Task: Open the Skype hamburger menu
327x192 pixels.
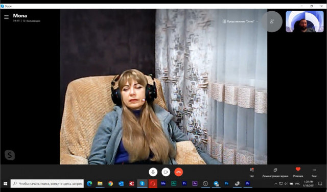Action: (7, 17)
